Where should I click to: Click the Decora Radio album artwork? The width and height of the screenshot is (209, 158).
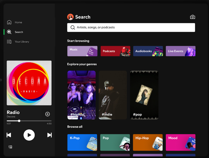click(x=29, y=83)
